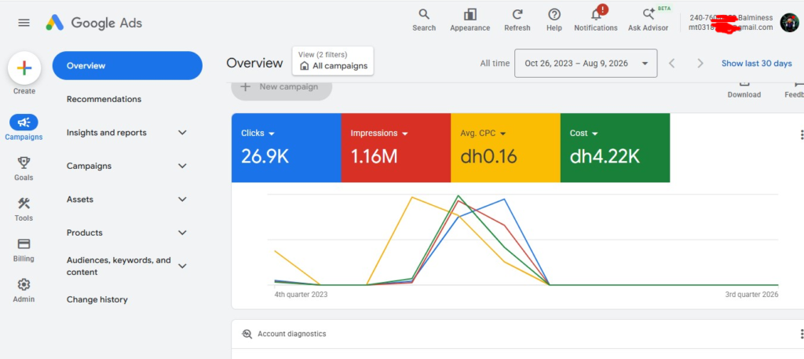Image resolution: width=804 pixels, height=359 pixels.
Task: Expand Insights and reports section
Action: tap(127, 132)
